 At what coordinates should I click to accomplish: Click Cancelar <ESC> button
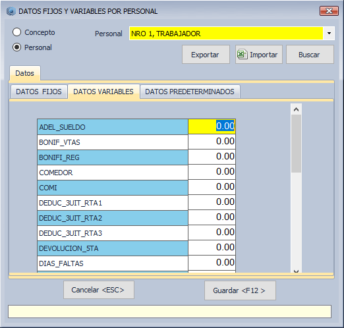[x=99, y=290]
